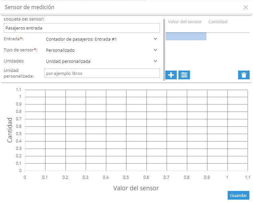Open calibration settings sliders icon
Screen dimensions: 253x202
coord(184,75)
